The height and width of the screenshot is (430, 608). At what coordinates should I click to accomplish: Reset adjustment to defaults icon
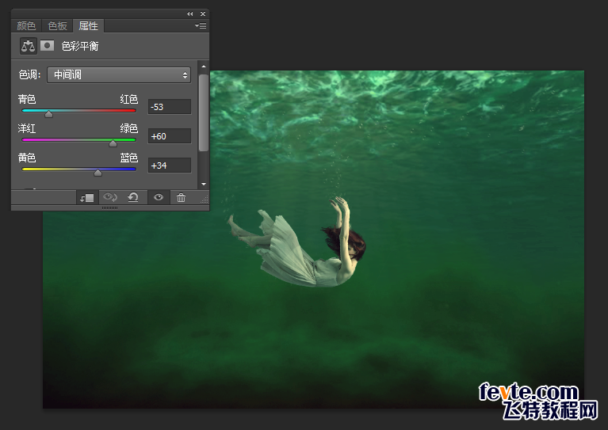pyautogui.click(x=133, y=197)
